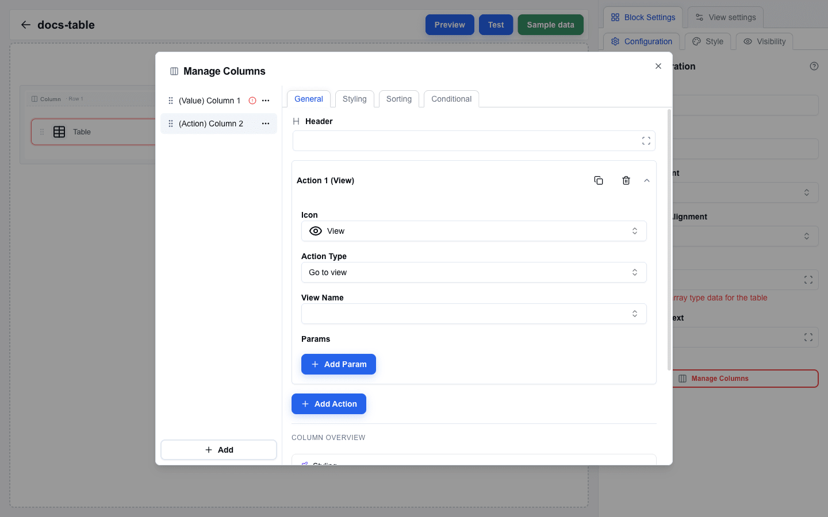Click the Preview button
Viewport: 828px width, 517px height.
[450, 25]
